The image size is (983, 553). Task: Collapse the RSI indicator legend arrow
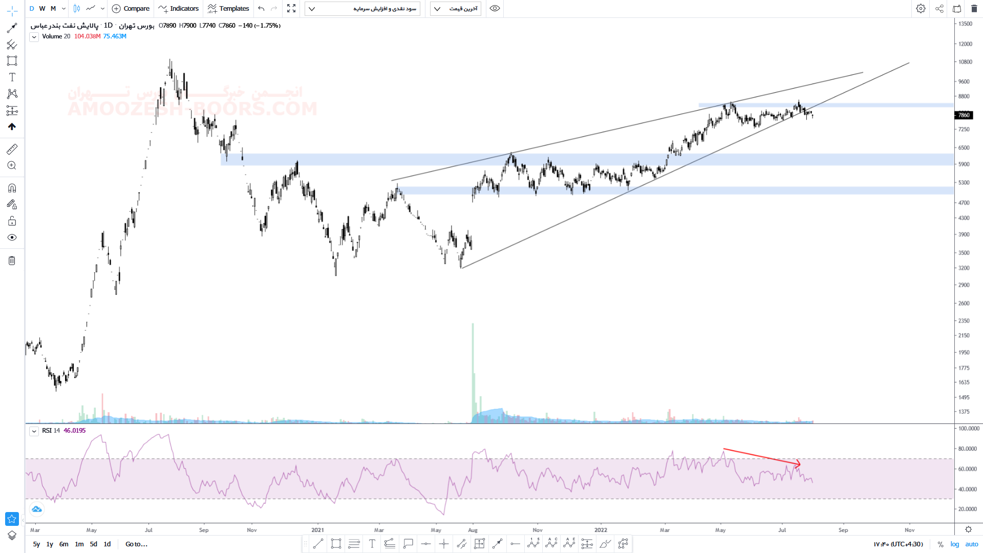(x=34, y=431)
